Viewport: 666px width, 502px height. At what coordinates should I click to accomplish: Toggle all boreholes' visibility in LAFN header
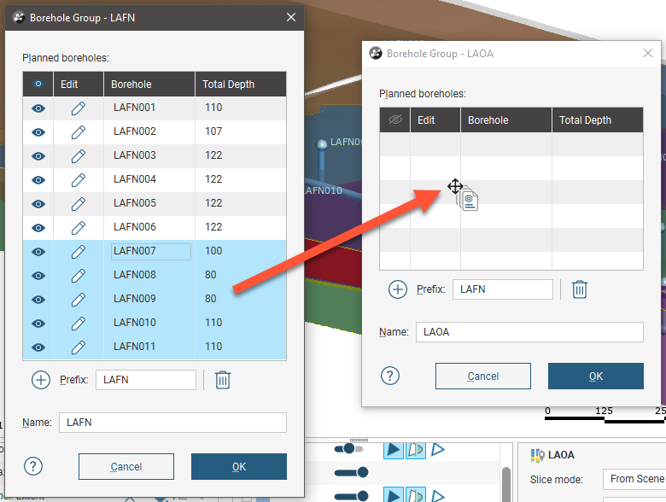[38, 85]
